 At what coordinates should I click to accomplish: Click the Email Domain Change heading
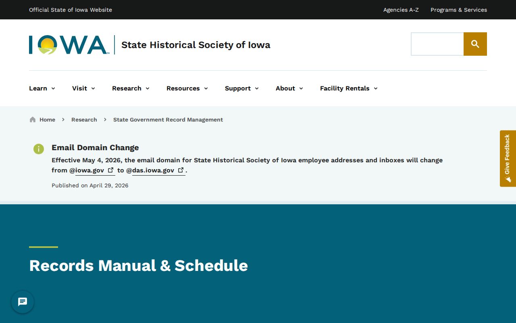click(x=95, y=147)
